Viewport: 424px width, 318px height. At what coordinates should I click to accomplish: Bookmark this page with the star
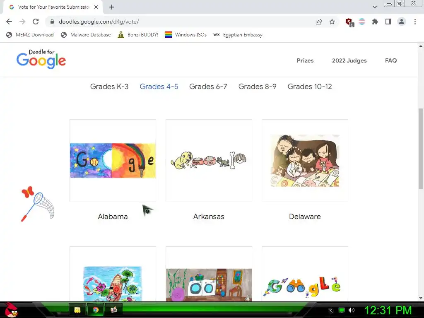click(x=332, y=22)
